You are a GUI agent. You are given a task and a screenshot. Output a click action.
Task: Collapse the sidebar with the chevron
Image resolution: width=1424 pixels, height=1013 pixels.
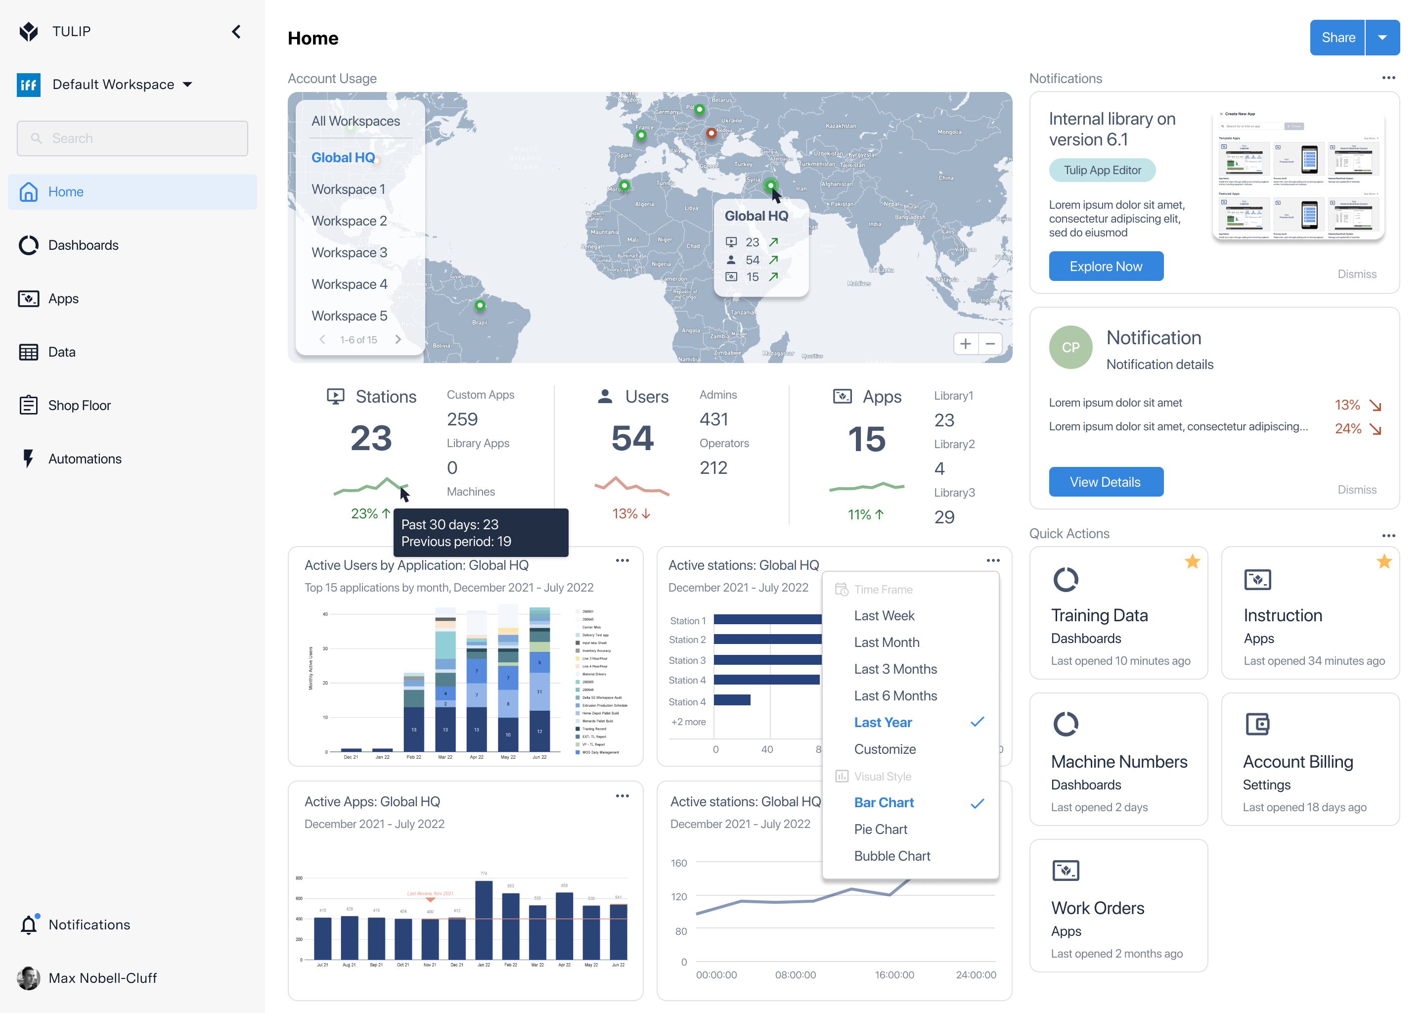236,31
